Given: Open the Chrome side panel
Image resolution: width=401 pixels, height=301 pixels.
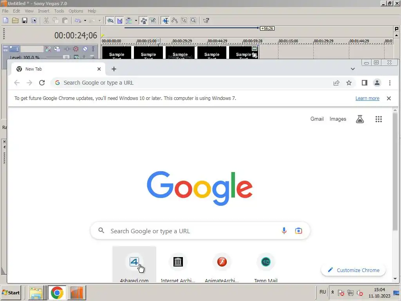Looking at the screenshot, I should click(365, 83).
